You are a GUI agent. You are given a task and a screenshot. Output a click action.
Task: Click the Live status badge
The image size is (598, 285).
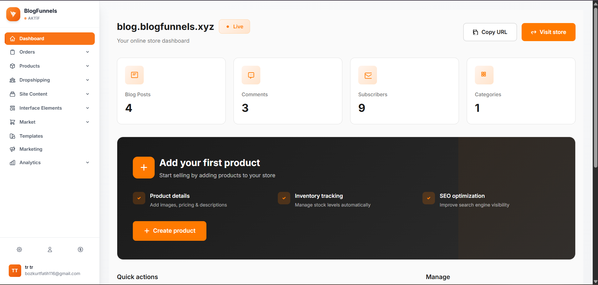234,26
